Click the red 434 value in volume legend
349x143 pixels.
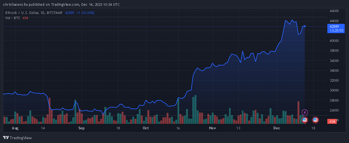pos(25,18)
